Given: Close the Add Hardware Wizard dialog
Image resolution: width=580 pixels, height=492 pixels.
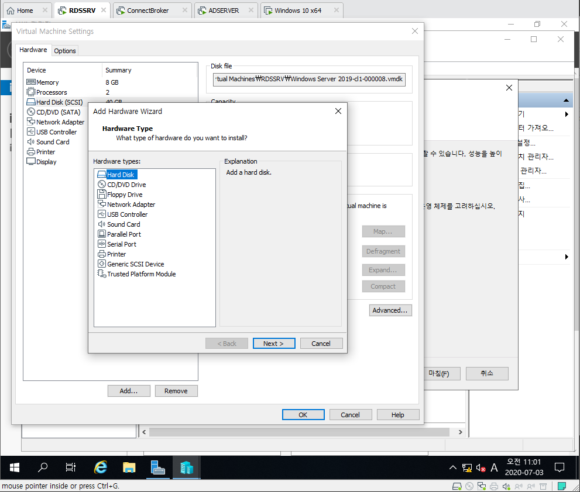Looking at the screenshot, I should 338,111.
